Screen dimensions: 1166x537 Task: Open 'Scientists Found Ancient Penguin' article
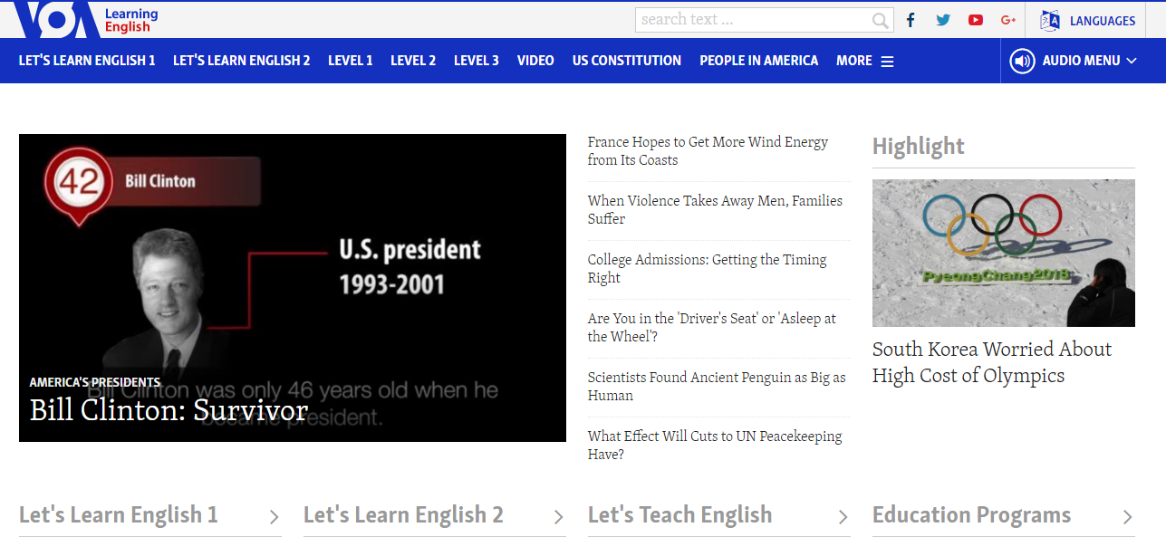click(717, 387)
